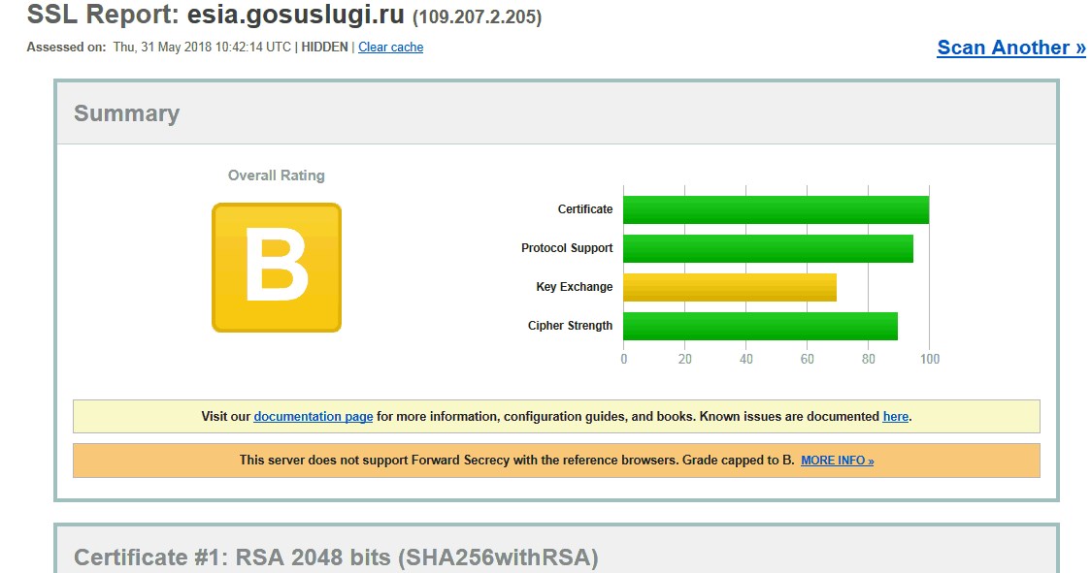Click the HIDDEN status text
This screenshot has height=573, width=1091.
tap(324, 48)
